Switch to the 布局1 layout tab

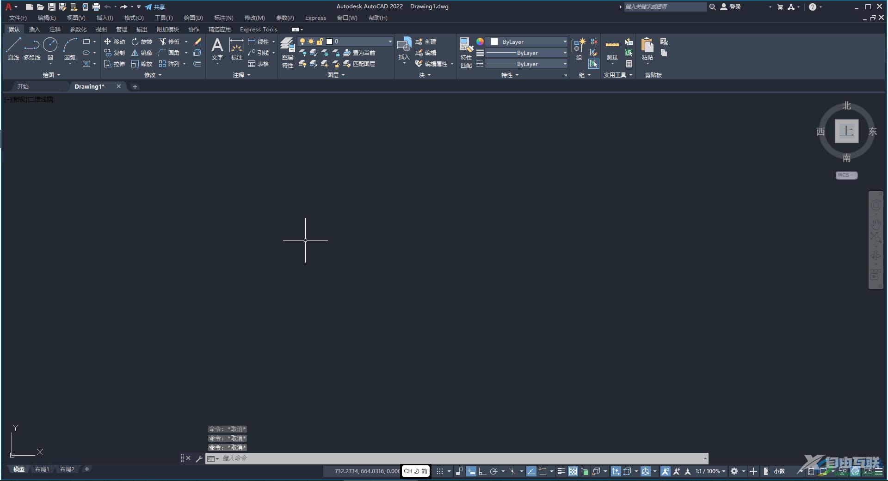[42, 469]
